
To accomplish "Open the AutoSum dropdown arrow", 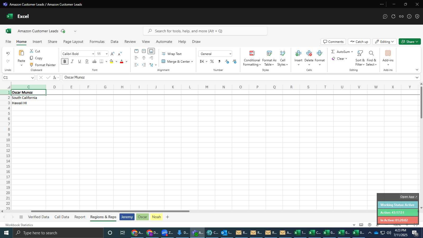I will [352, 52].
